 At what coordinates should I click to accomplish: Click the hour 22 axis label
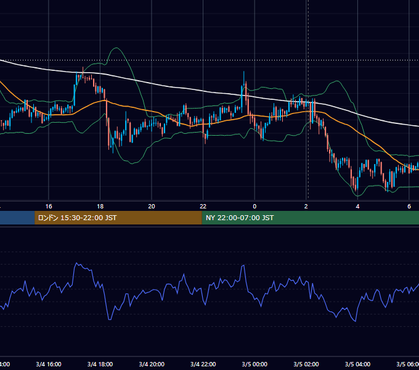click(203, 207)
